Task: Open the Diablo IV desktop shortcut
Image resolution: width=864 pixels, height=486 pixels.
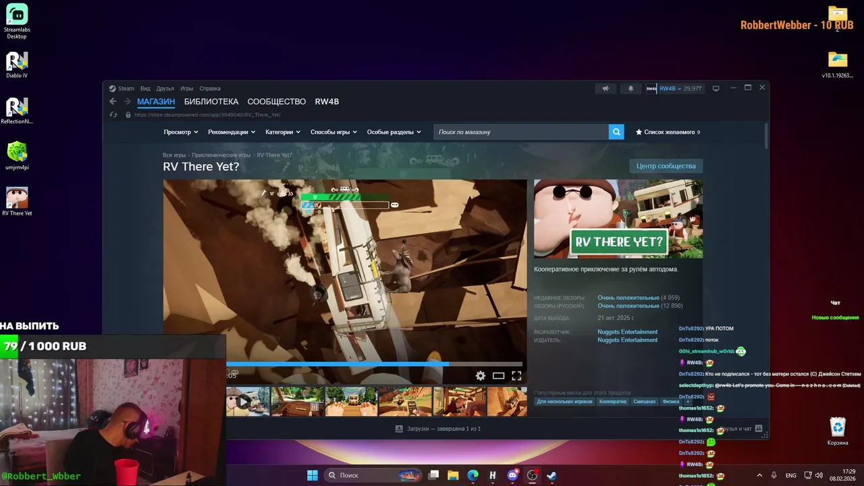Action: coord(17,65)
